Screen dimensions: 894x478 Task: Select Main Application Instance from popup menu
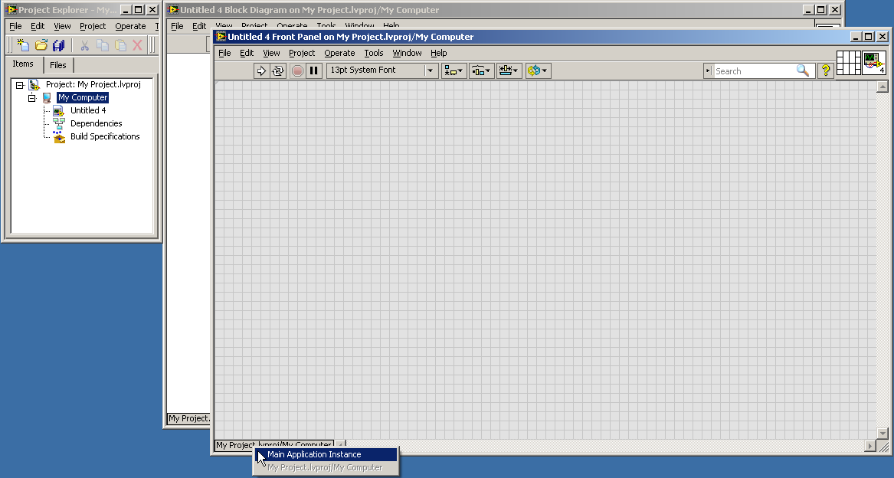coord(314,454)
